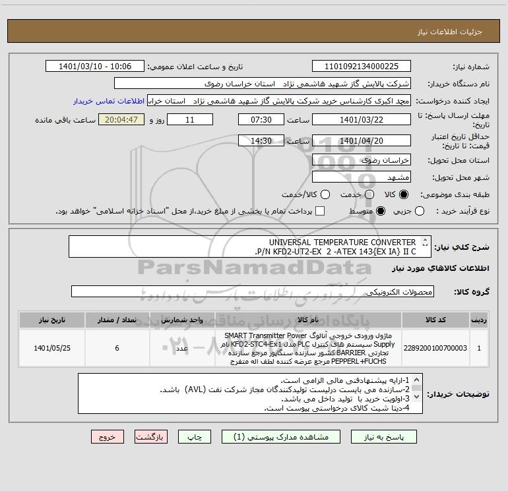Click the استان محل تحویل field خراسان رضوی
508x491 pixels.
tap(362, 160)
